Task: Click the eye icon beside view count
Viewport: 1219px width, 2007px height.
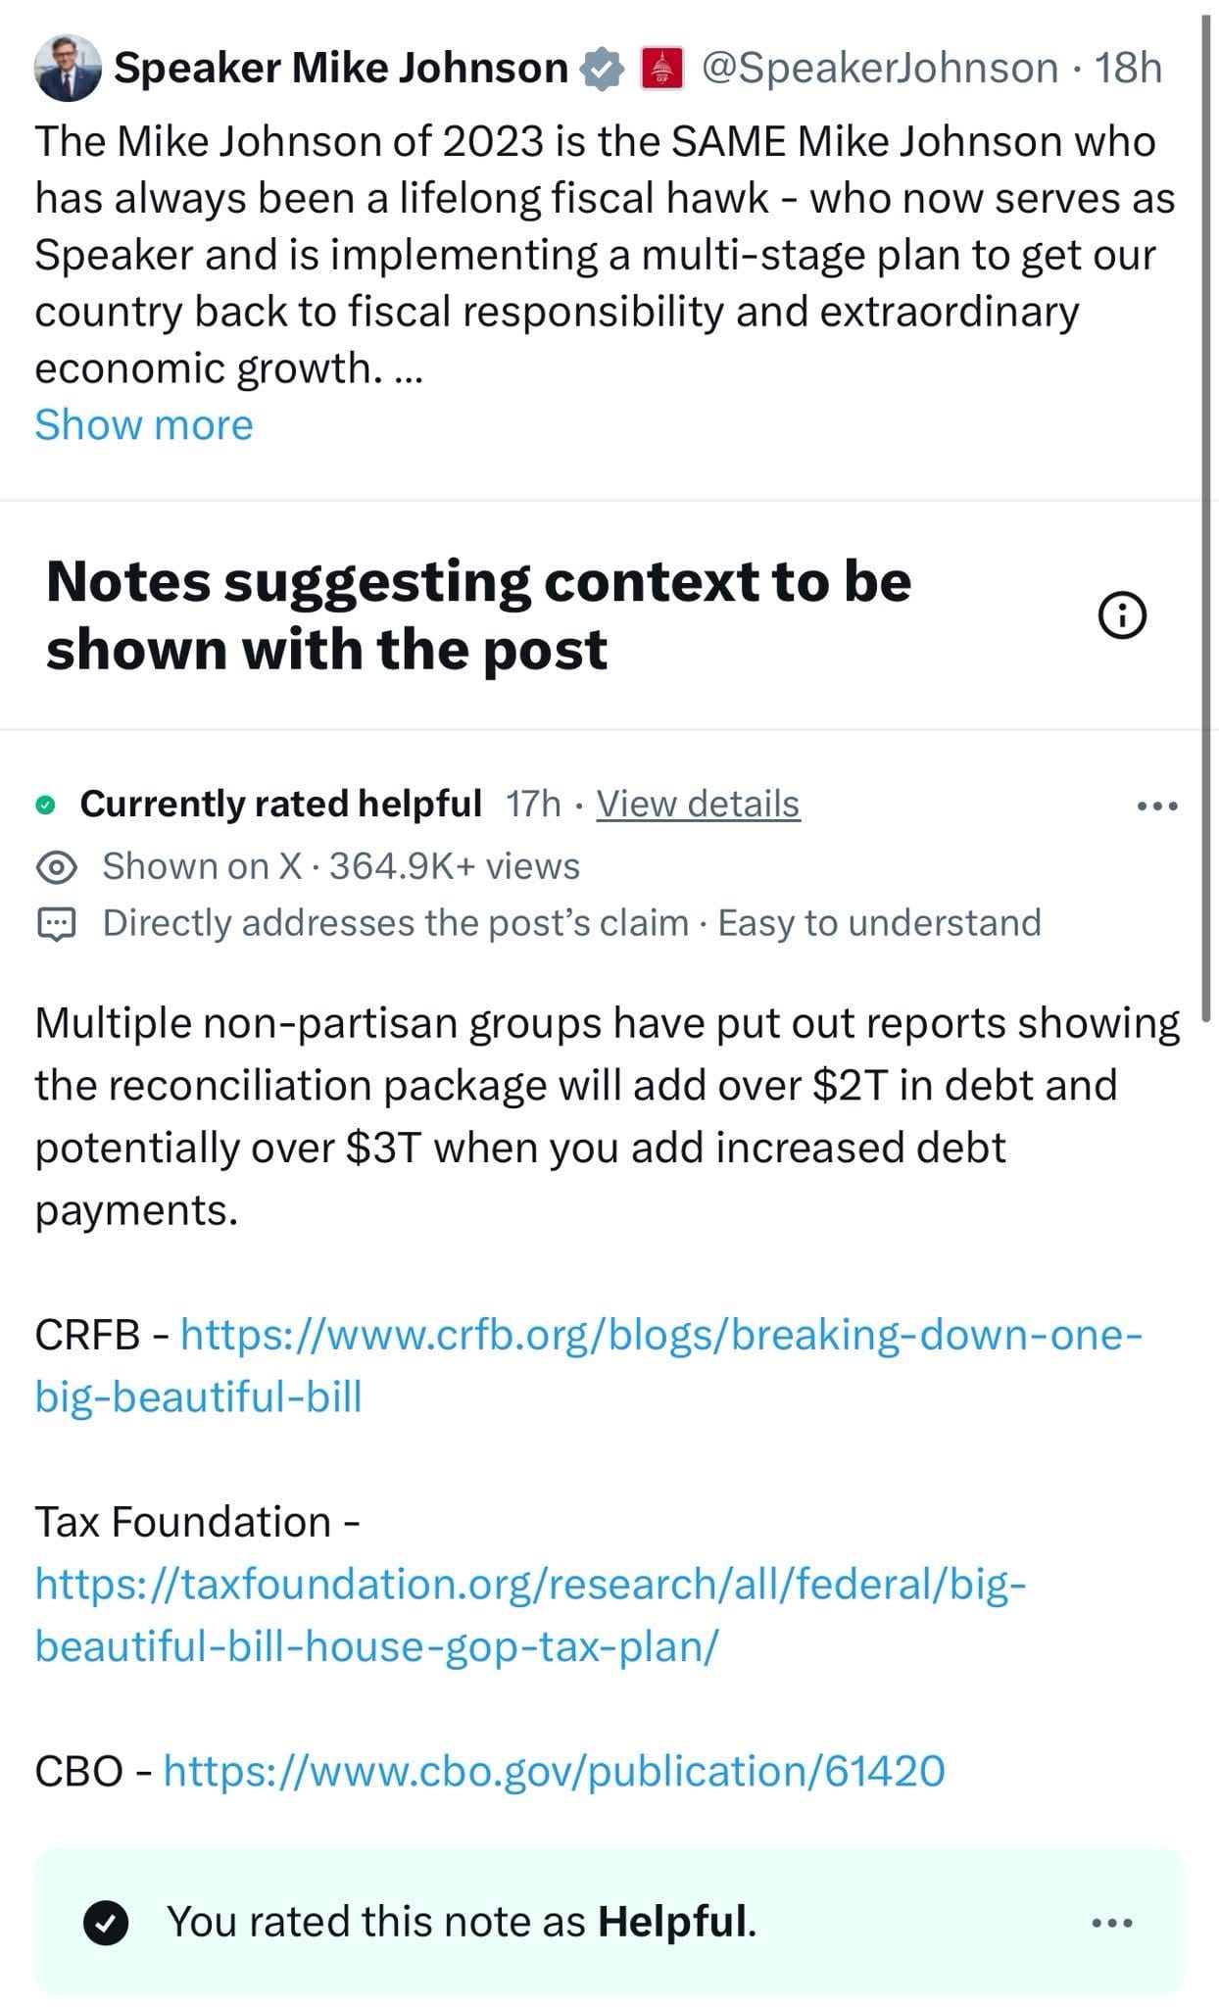Action: pyautogui.click(x=57, y=867)
